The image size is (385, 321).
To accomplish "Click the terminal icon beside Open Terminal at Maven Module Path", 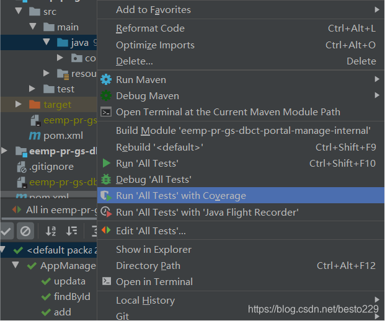I will pyautogui.click(x=106, y=112).
